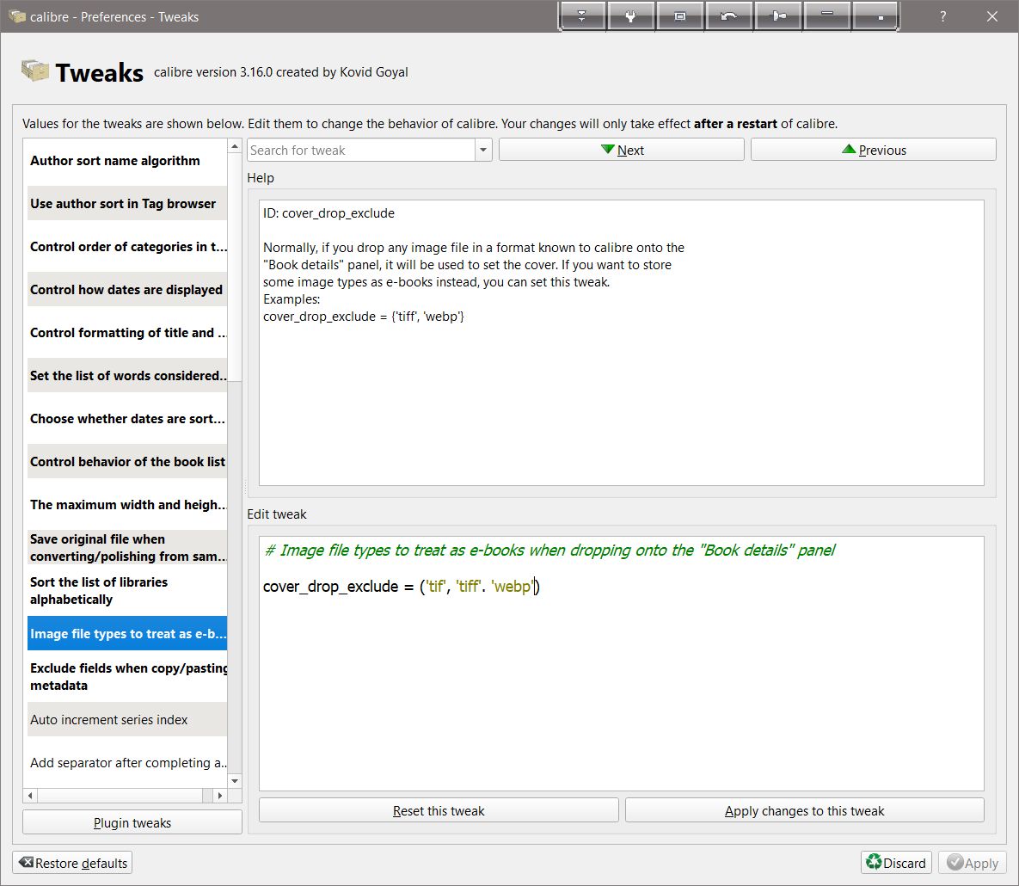Open the search tweak history dropdown arrow
This screenshot has height=886, width=1019.
[483, 151]
